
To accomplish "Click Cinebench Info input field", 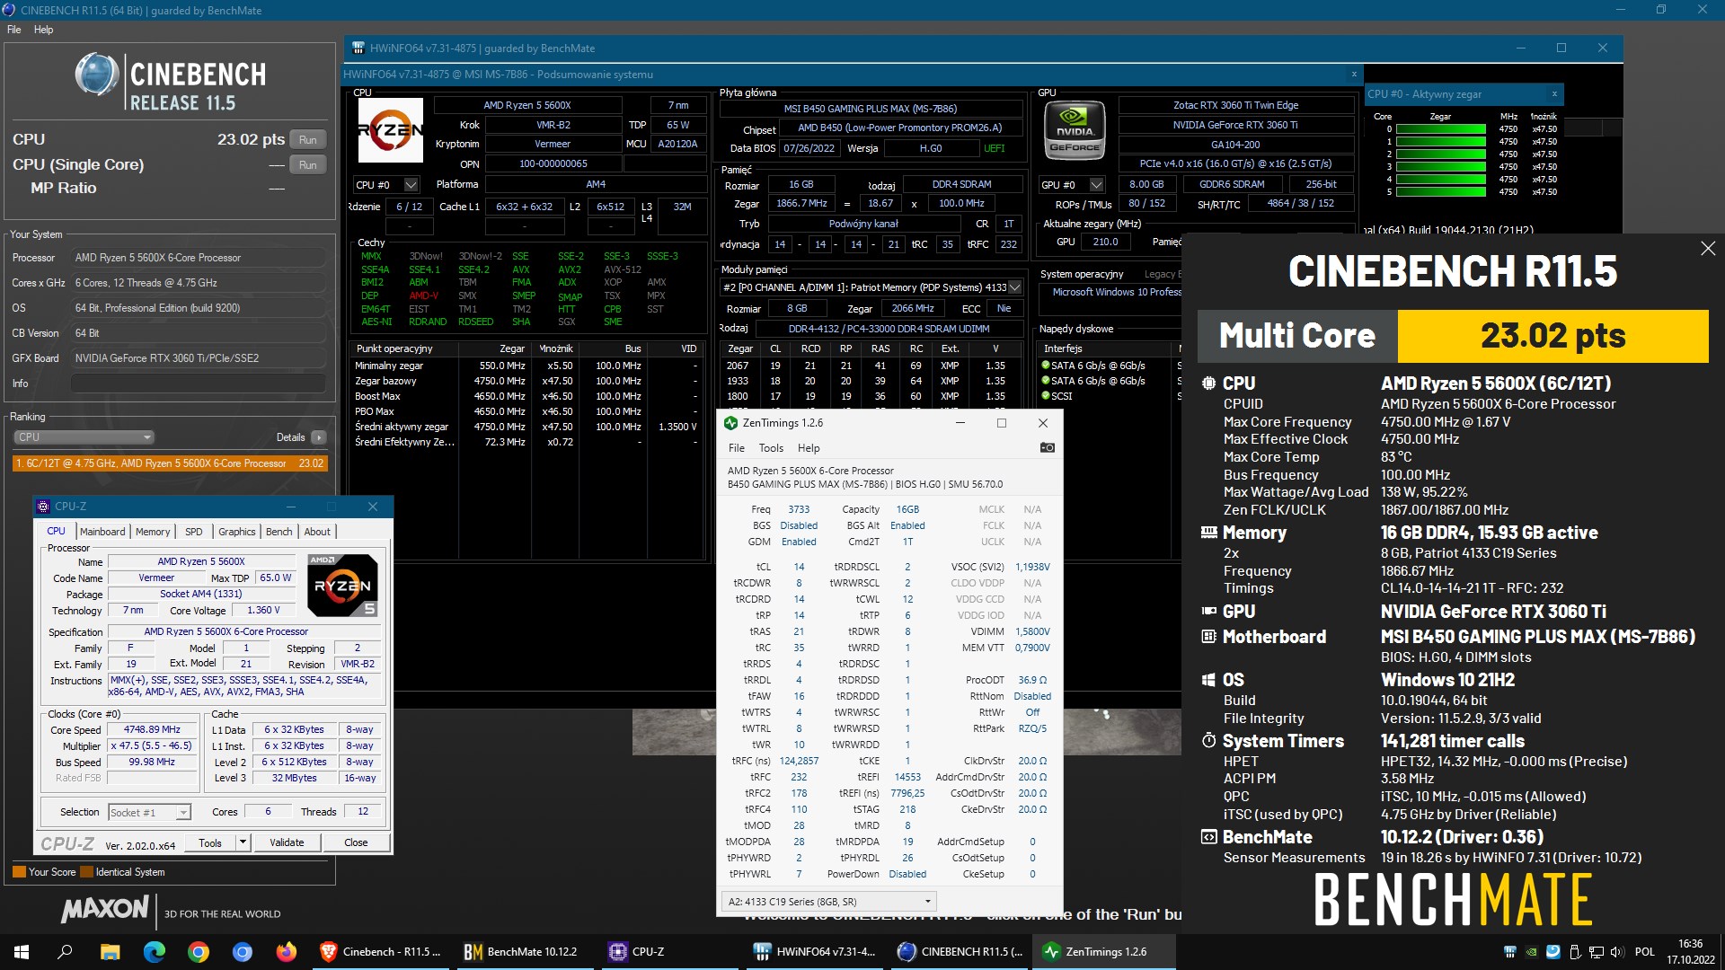I will point(198,384).
